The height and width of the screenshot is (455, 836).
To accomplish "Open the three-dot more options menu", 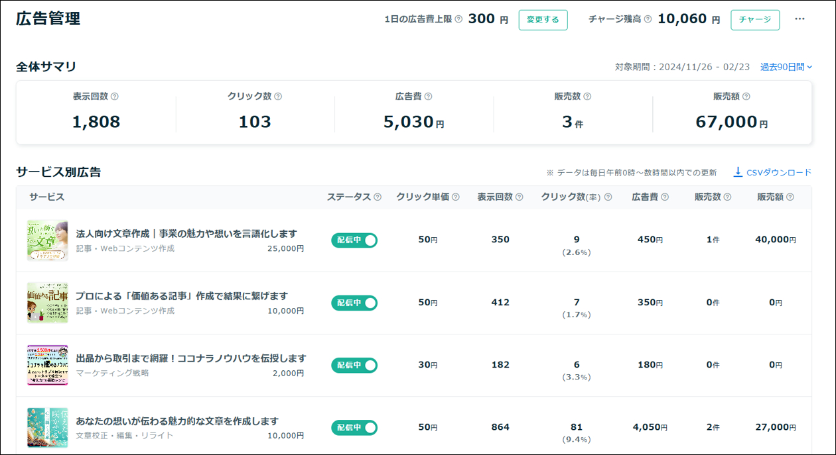I will tap(800, 19).
